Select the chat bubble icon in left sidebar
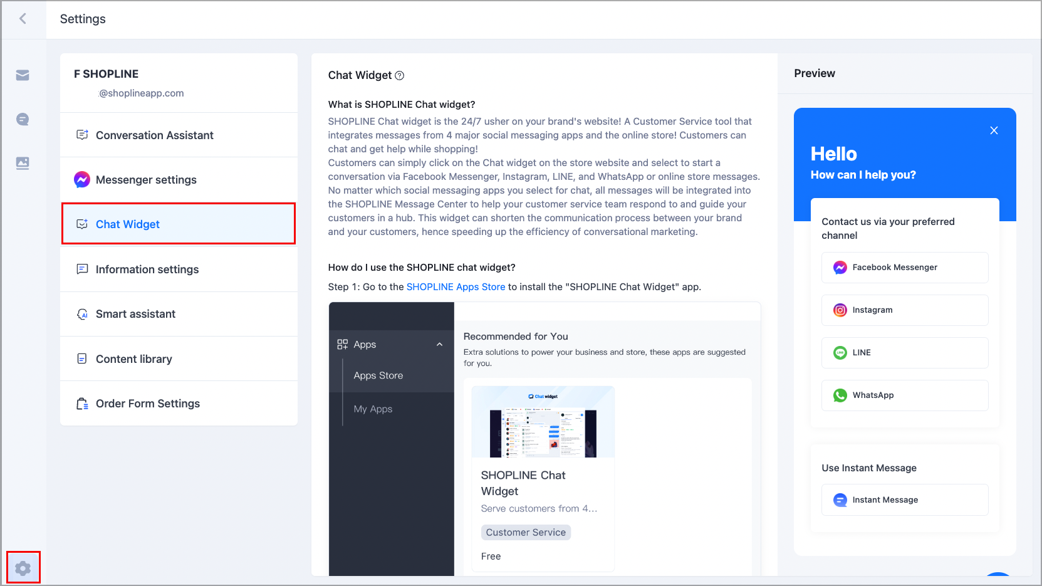 click(x=23, y=119)
